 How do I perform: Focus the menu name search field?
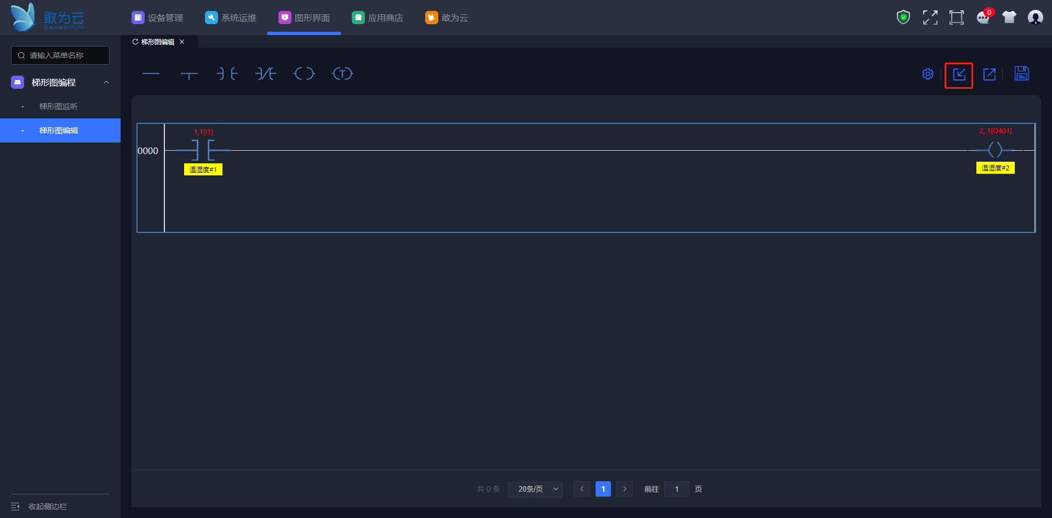point(60,55)
